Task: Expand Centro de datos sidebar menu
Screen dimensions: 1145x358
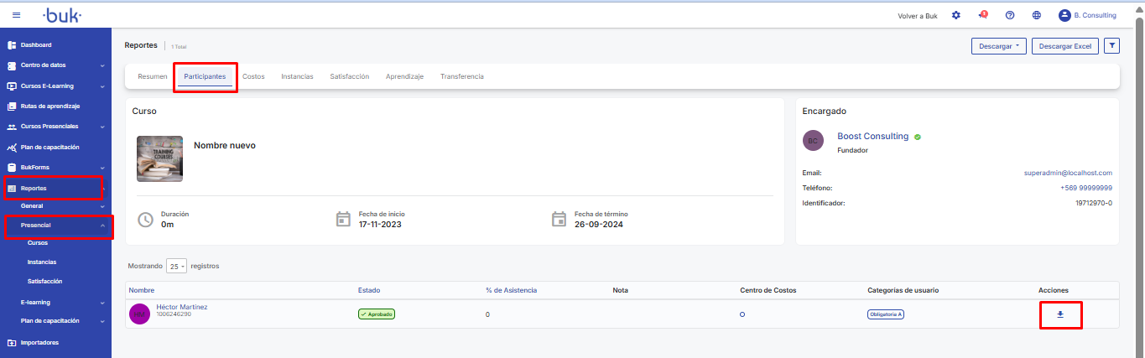Action: pos(55,65)
